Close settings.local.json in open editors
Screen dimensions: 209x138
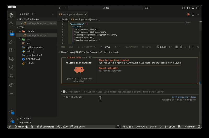point(21,23)
